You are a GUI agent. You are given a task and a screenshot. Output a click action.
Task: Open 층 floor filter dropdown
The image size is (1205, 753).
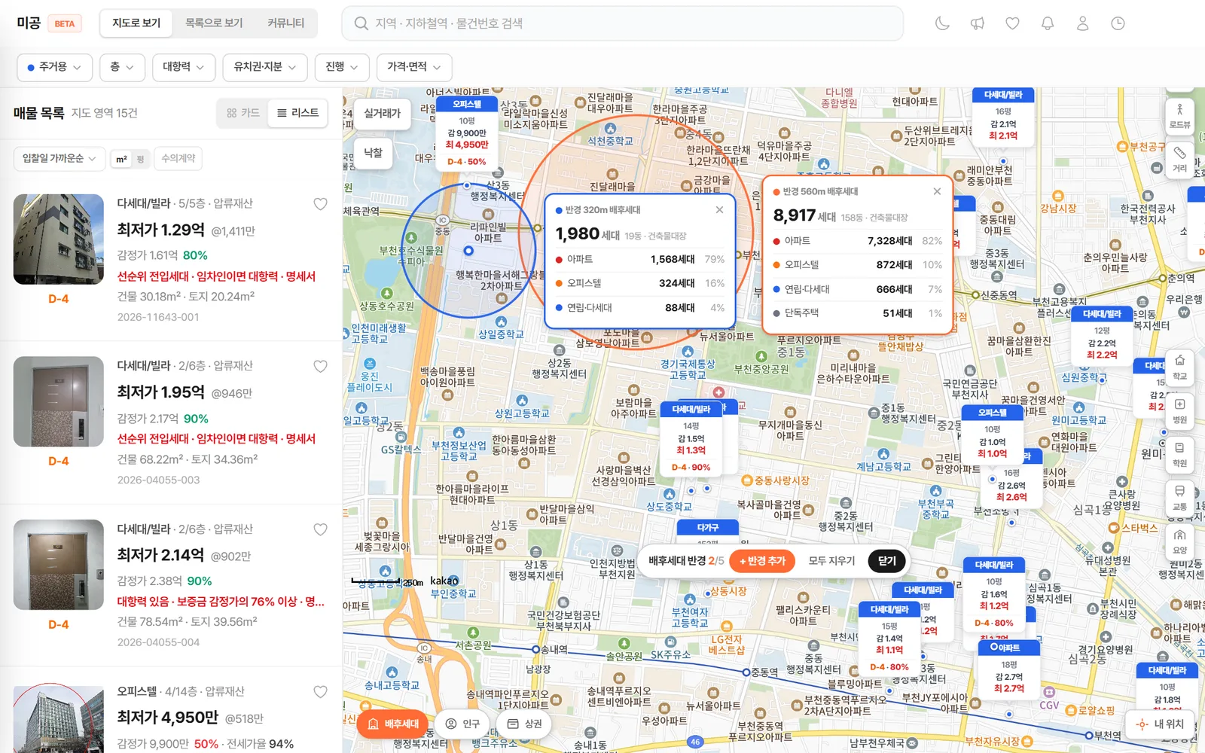[122, 67]
